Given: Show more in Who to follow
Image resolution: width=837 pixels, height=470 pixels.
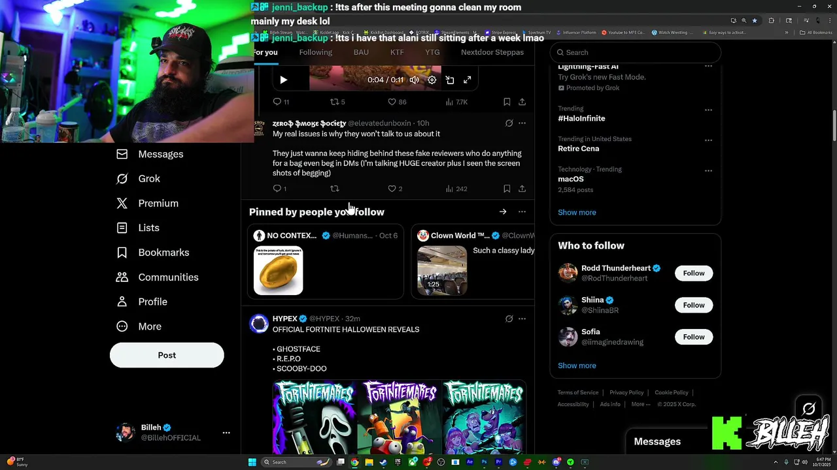Looking at the screenshot, I should pyautogui.click(x=577, y=366).
